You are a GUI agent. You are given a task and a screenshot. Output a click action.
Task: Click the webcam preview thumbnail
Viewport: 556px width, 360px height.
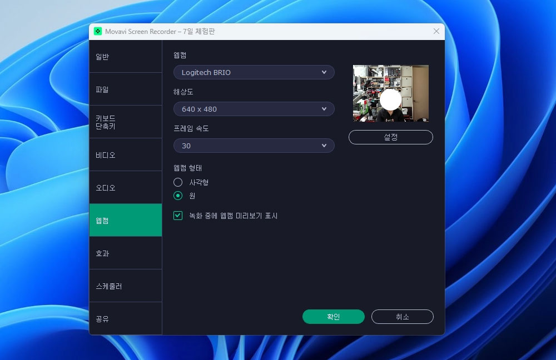point(391,93)
